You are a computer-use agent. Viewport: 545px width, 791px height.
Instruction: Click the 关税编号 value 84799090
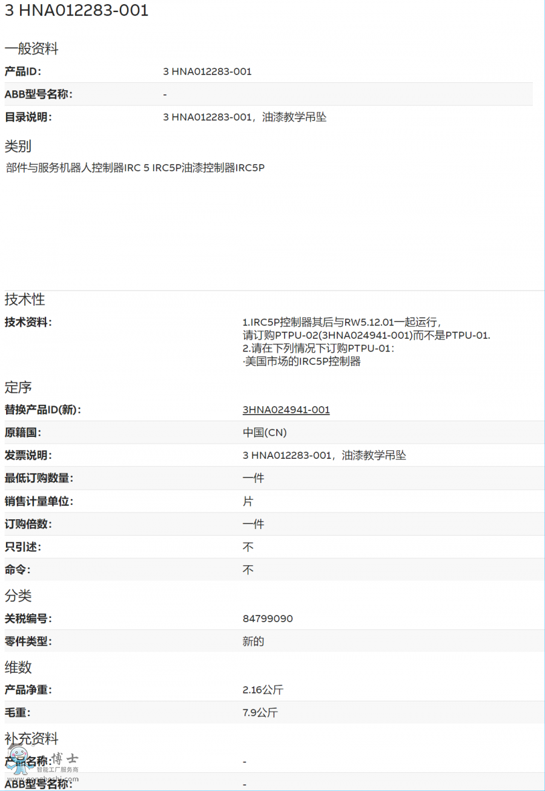(x=267, y=619)
